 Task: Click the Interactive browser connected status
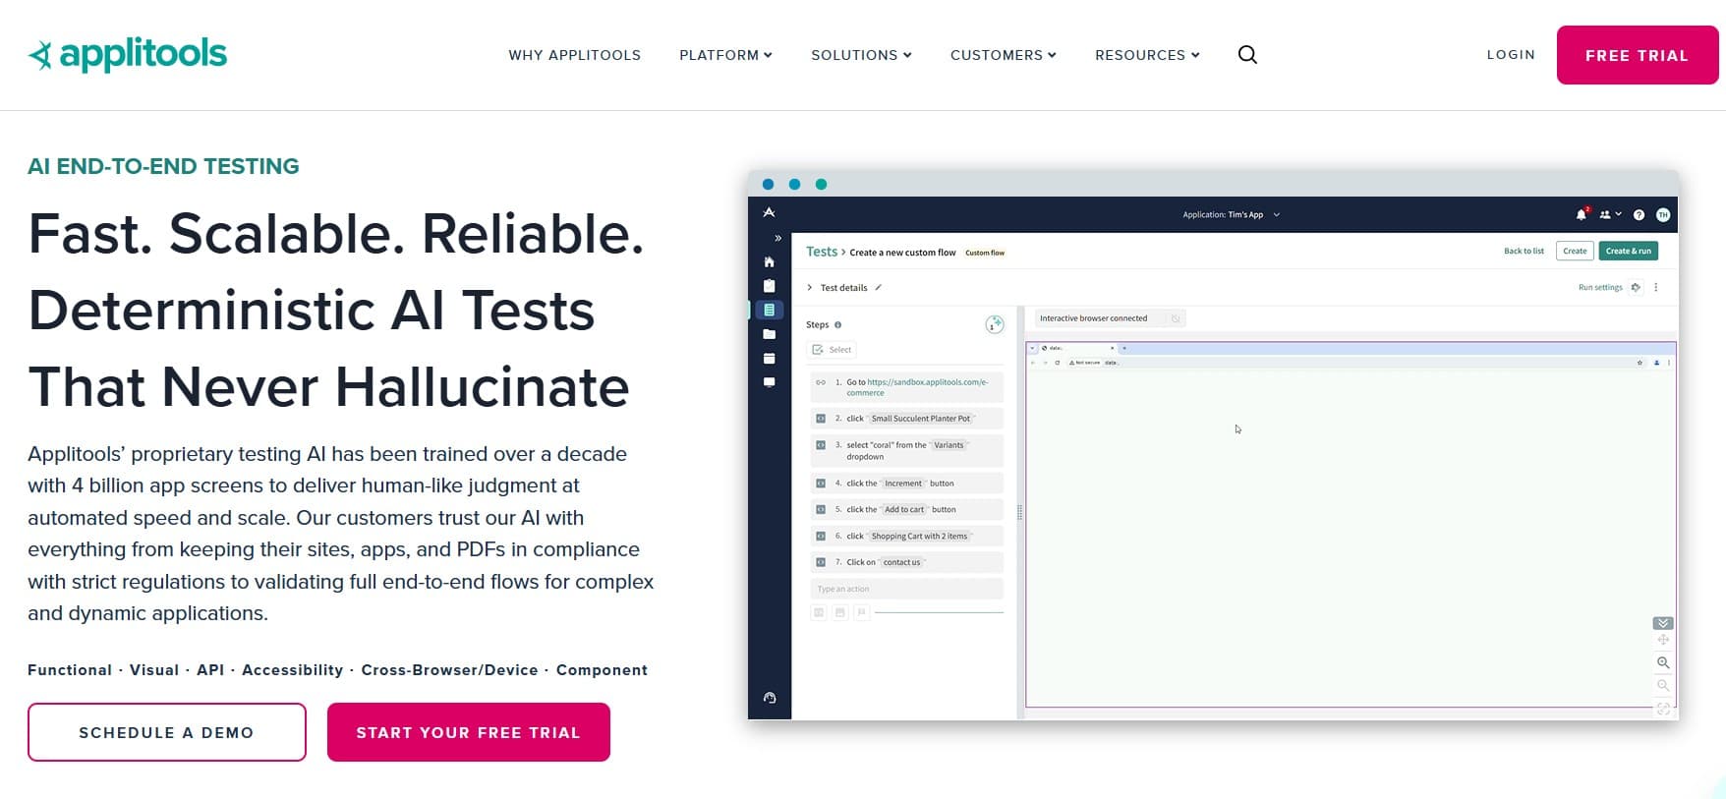(1111, 318)
